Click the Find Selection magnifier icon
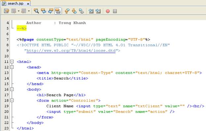Screen dimensions: 206x131 (36, 11)
